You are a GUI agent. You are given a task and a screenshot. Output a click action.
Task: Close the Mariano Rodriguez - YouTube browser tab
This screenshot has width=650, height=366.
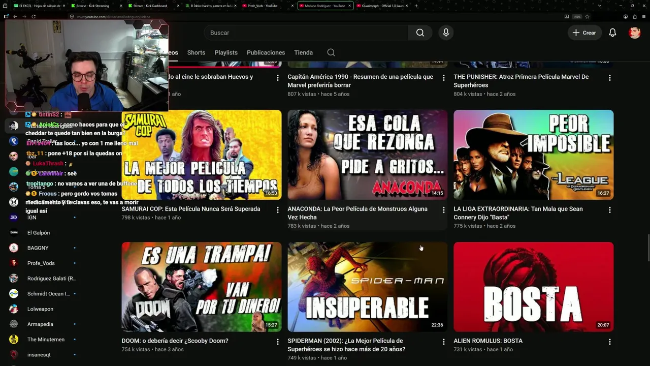pyautogui.click(x=350, y=6)
